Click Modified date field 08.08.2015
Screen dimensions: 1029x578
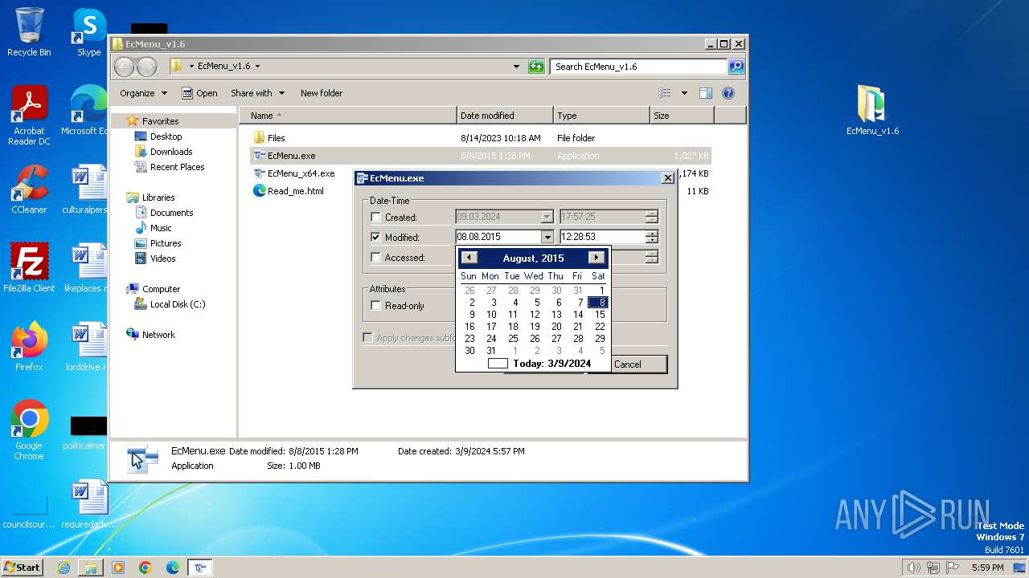coord(498,237)
